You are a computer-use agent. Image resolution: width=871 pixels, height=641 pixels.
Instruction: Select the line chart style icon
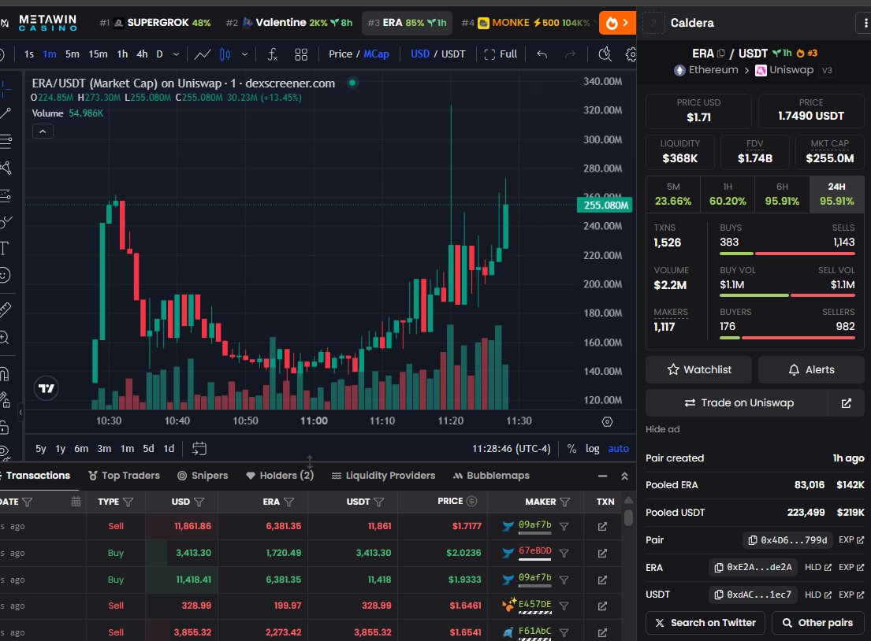click(203, 54)
